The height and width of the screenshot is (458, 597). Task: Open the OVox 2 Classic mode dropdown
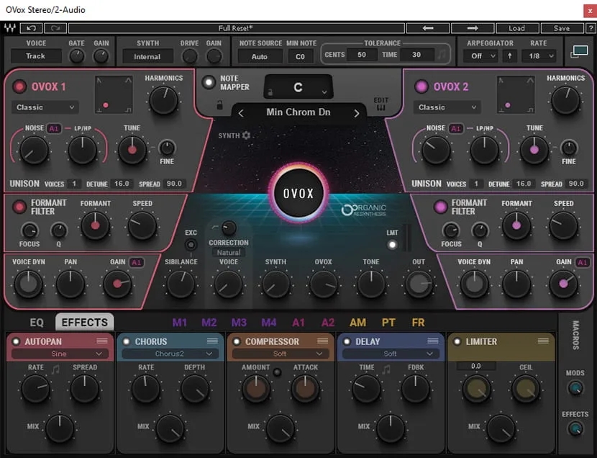click(x=447, y=107)
